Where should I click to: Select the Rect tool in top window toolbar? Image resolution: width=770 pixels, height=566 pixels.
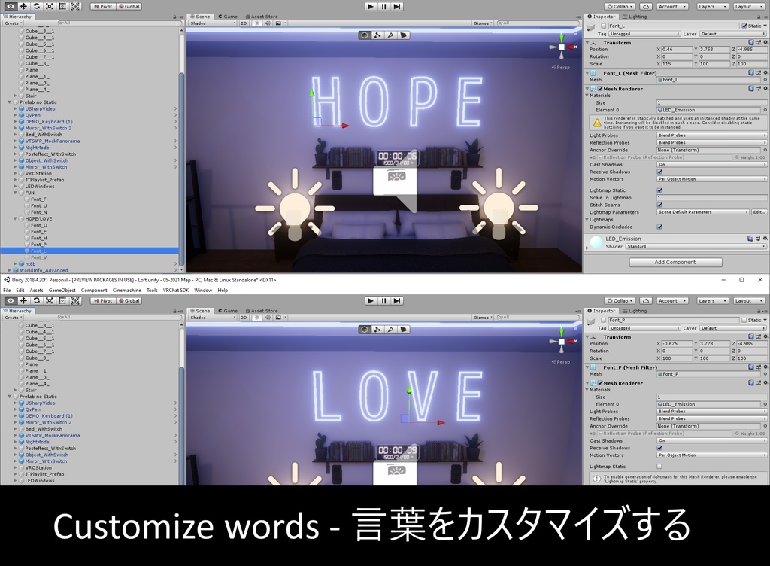(62, 6)
